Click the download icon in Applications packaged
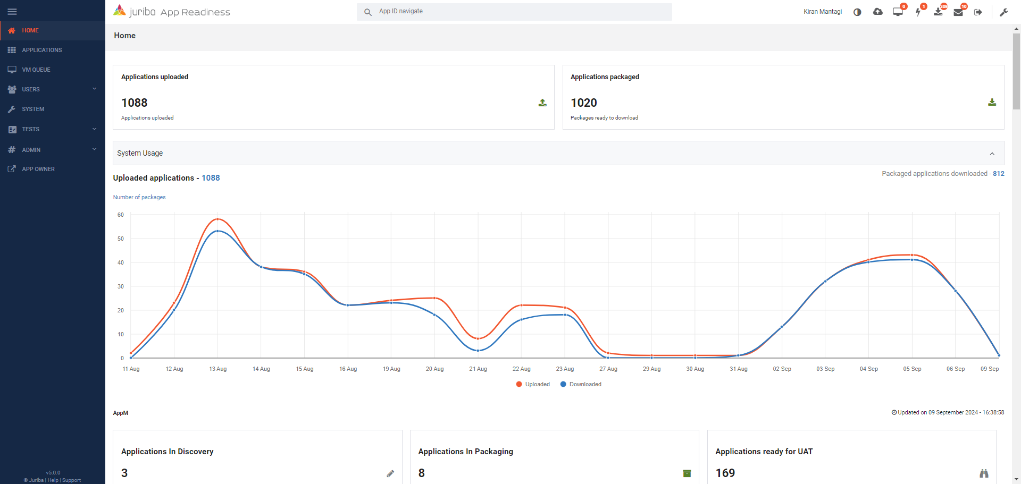The width and height of the screenshot is (1021, 484). pyautogui.click(x=992, y=103)
